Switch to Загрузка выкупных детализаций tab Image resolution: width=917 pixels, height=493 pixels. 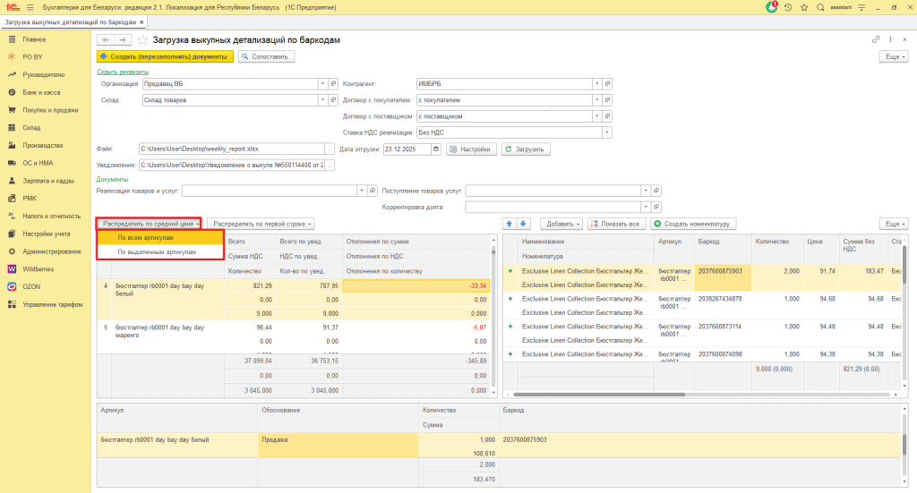click(x=72, y=21)
